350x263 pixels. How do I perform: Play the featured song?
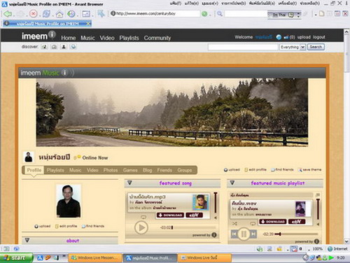(141, 227)
